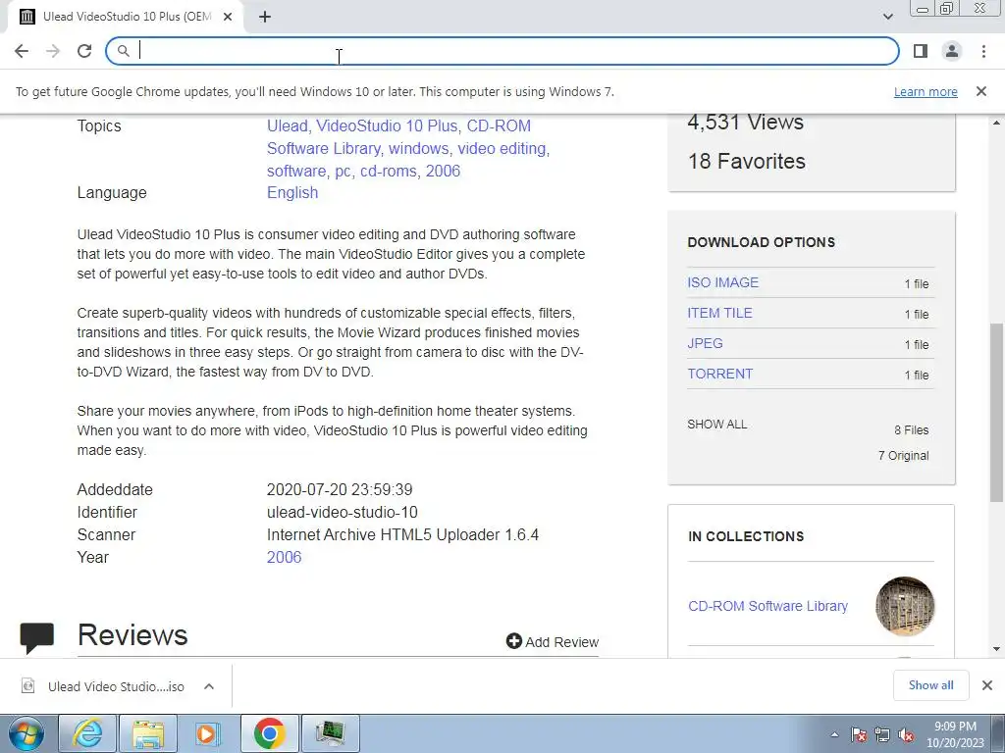This screenshot has width=1005, height=753.
Task: Go back using the browser back arrow
Action: coord(22,51)
